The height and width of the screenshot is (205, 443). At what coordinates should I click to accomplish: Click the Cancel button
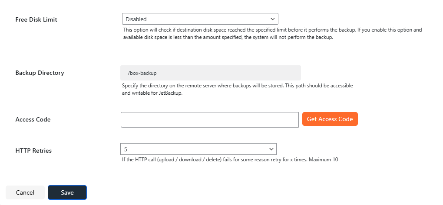25,192
